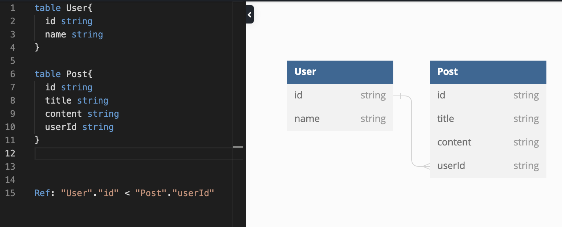Click the "Post"."userId" text in the Ref line

(174, 193)
